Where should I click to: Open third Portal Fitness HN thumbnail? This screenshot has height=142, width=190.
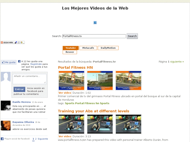[x=128, y=81]
